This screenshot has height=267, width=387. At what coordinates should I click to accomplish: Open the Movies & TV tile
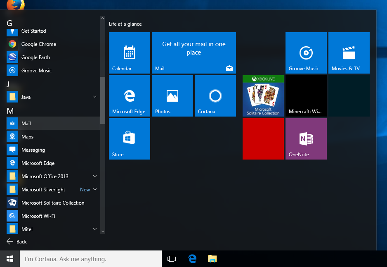(x=349, y=52)
